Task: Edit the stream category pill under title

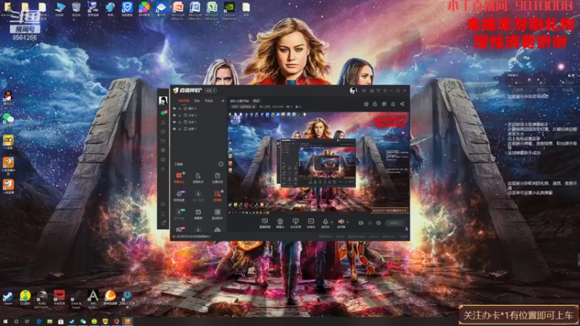Action: [244, 106]
